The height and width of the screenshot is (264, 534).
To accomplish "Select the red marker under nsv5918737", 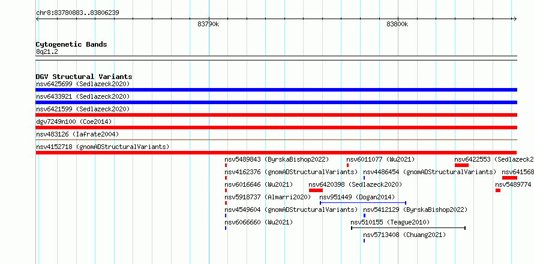I will (226, 203).
